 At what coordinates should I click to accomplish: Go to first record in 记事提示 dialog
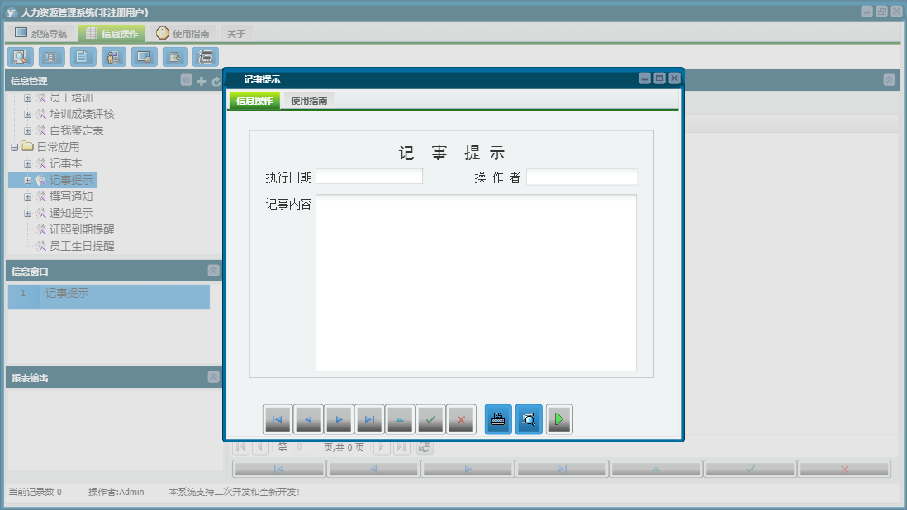pos(277,419)
